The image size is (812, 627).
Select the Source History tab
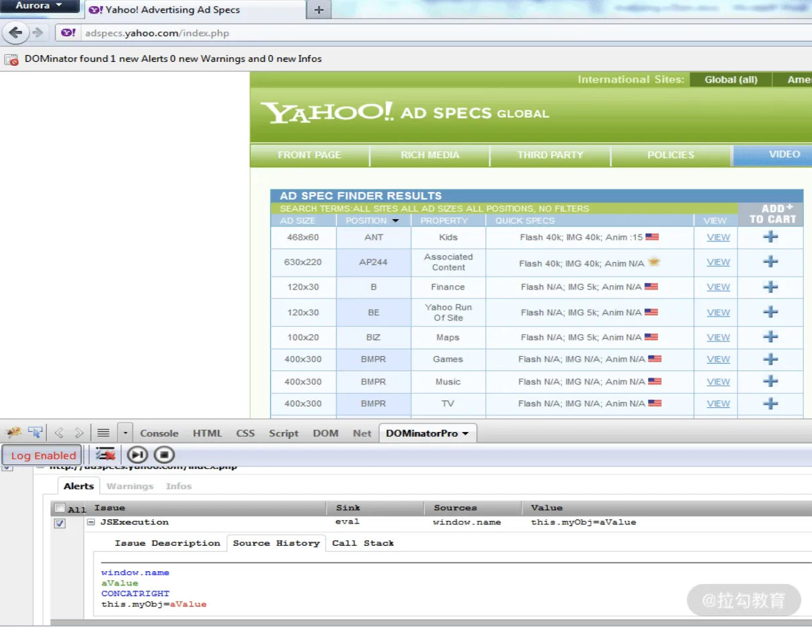(276, 543)
